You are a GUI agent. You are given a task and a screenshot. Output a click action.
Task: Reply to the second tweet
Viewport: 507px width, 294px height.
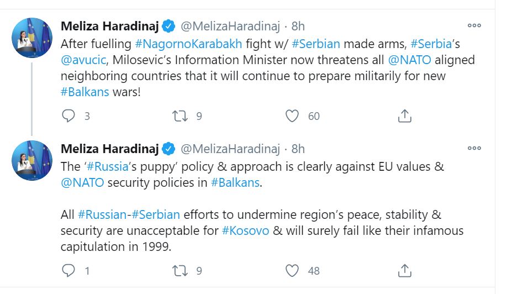point(68,270)
